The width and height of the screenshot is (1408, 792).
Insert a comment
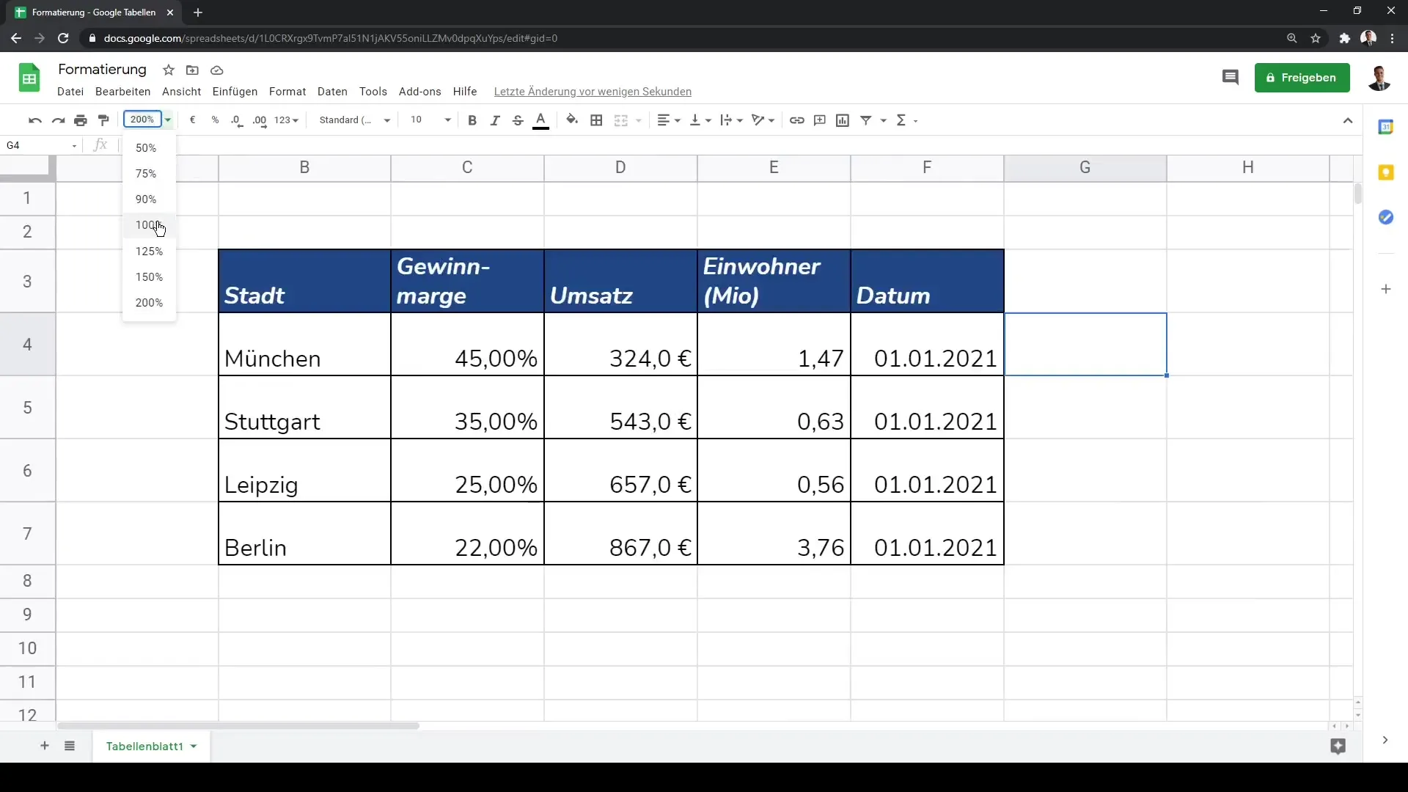point(820,120)
